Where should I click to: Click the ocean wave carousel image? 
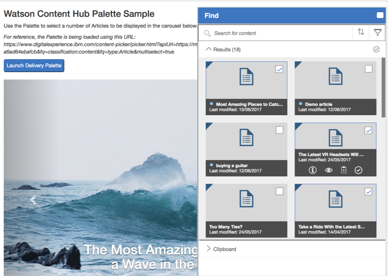tap(100, 178)
